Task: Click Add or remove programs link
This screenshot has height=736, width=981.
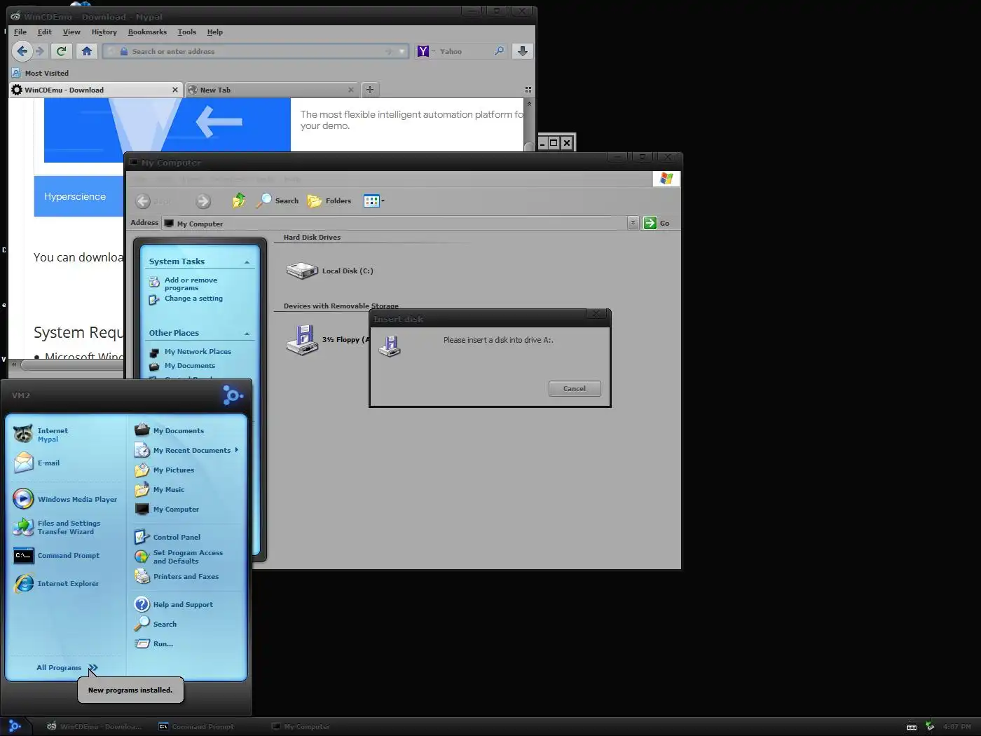Action: (191, 284)
